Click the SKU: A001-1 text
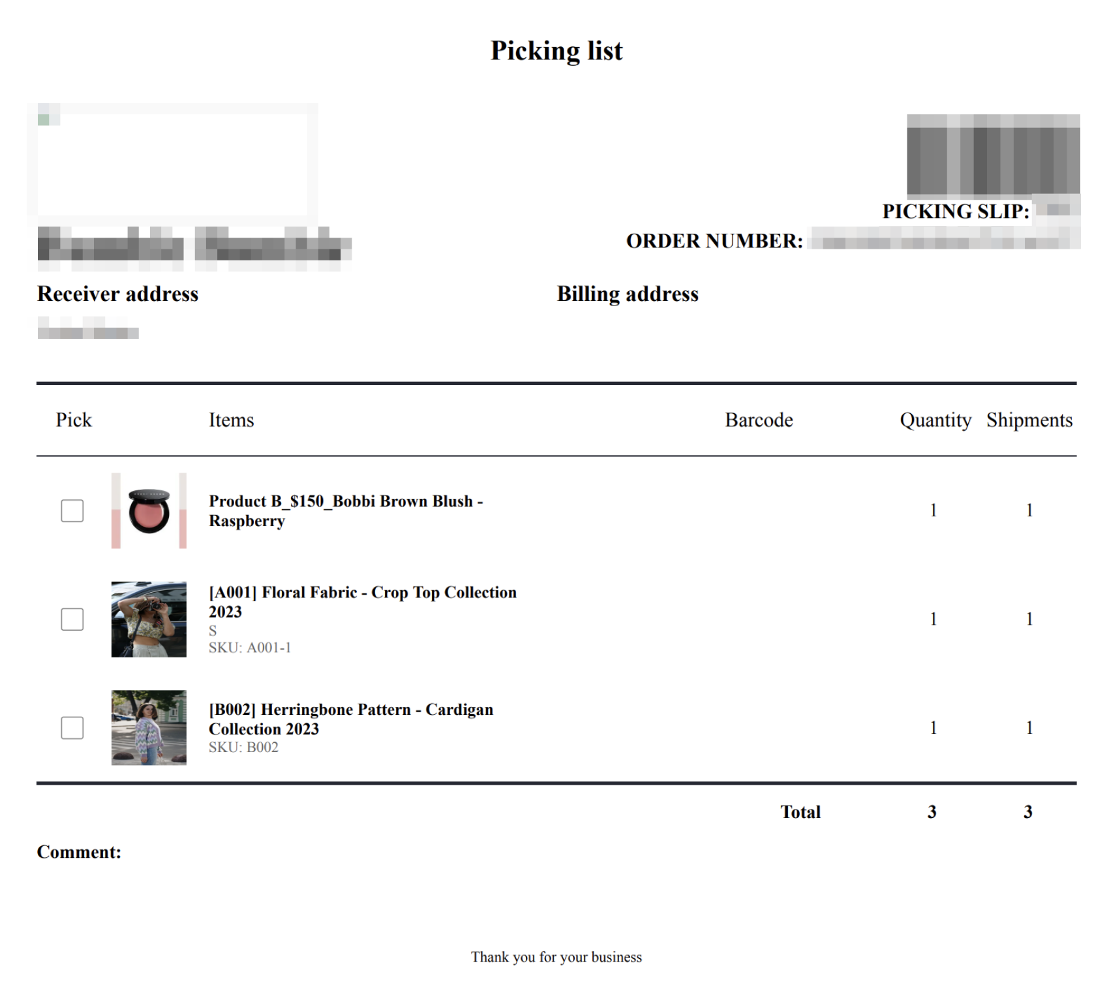Image resolution: width=1109 pixels, height=991 pixels. (x=250, y=648)
